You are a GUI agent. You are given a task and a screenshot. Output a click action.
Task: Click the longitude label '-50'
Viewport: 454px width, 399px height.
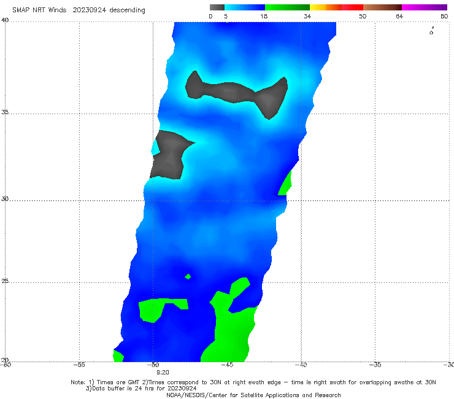point(153,365)
